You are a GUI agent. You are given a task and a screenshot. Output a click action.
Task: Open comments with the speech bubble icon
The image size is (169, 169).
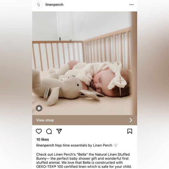49,131
